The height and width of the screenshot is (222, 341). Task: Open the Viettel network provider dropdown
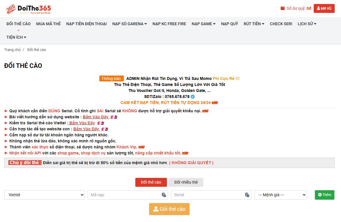[x=44, y=195]
